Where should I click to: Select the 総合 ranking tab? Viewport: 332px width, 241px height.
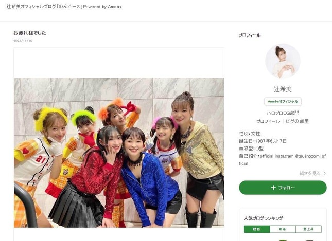(257, 229)
